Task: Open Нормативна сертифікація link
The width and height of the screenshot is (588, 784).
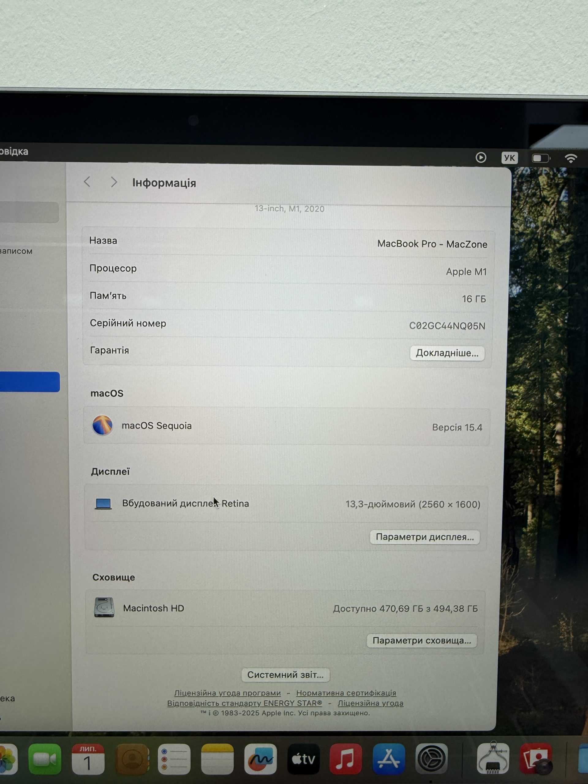Action: (x=346, y=692)
